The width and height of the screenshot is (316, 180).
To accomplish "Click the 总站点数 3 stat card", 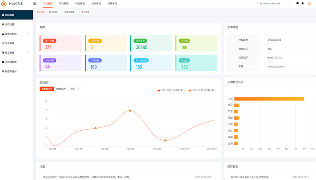I will point(106,43).
